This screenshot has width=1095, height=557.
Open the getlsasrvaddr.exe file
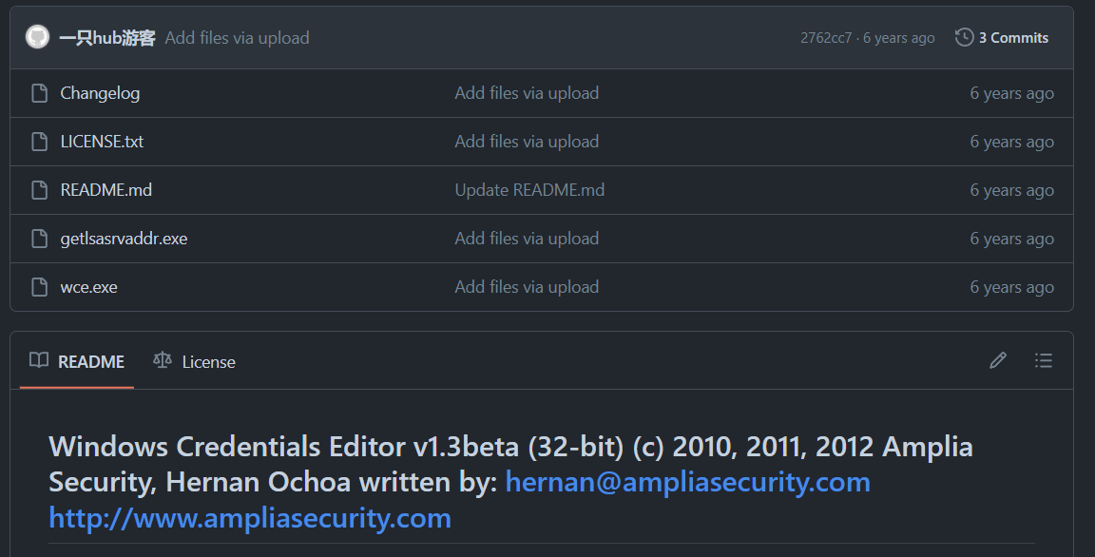124,239
